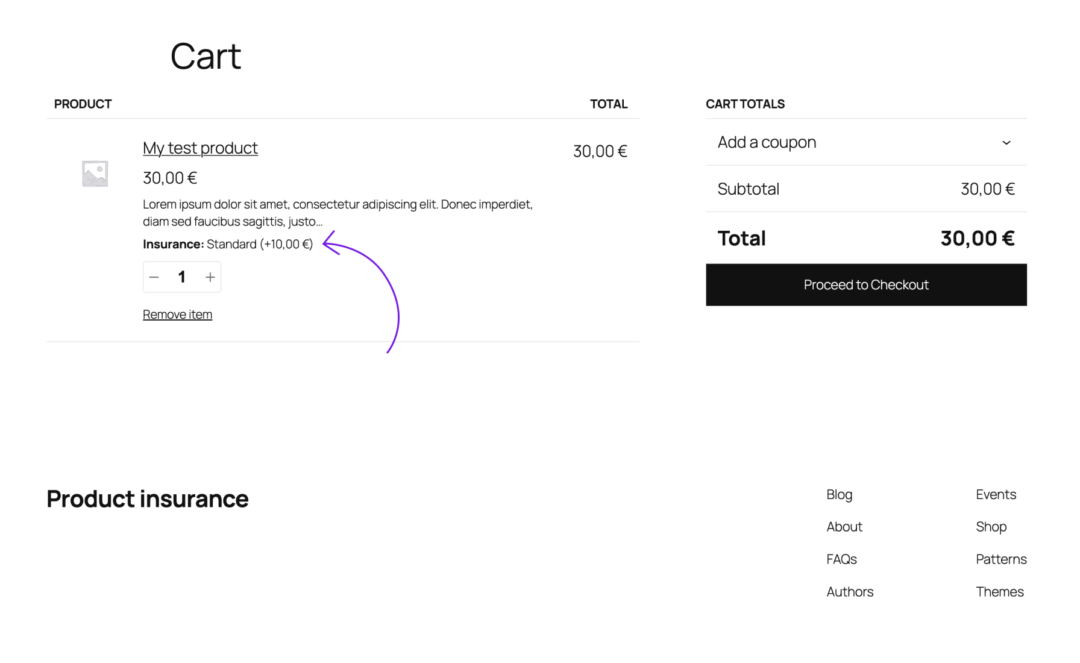Expand the Add a coupon section
1080x663 pixels.
click(767, 142)
